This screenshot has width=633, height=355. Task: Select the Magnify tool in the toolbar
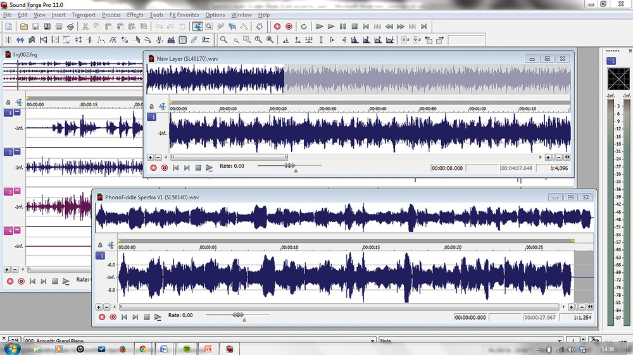209,27
